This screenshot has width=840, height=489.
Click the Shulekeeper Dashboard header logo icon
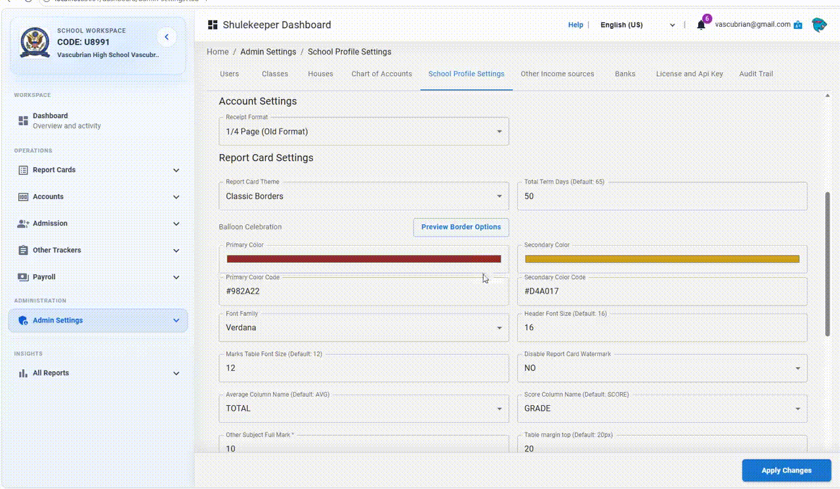click(x=213, y=25)
